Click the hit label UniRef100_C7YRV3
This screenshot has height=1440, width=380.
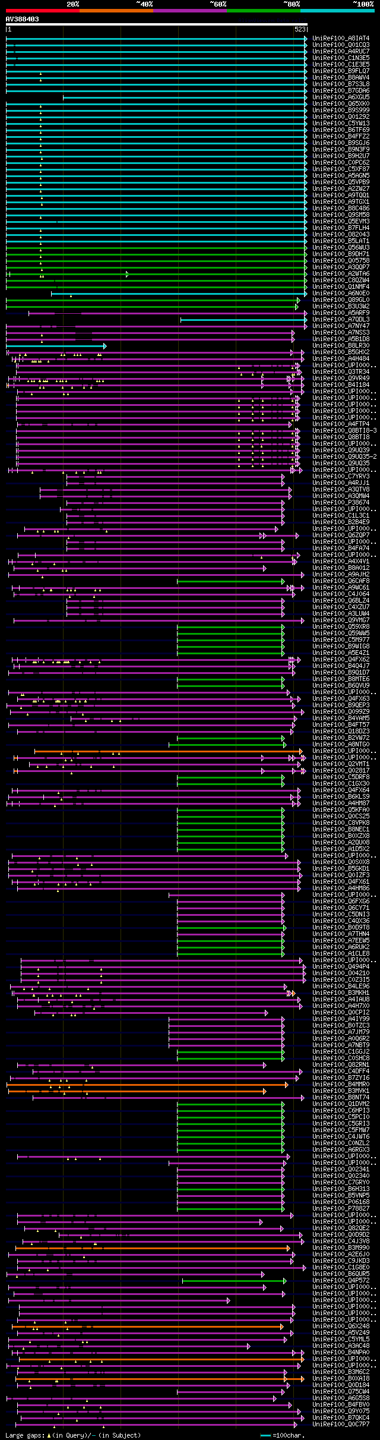pos(341,477)
